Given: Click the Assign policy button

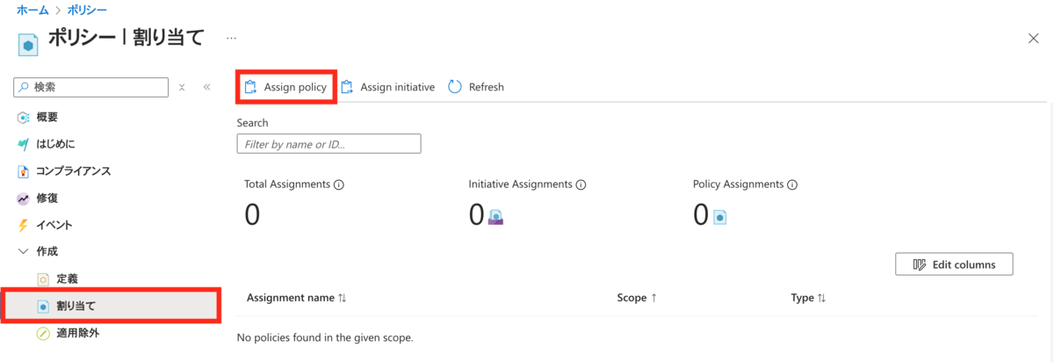Looking at the screenshot, I should (x=285, y=87).
